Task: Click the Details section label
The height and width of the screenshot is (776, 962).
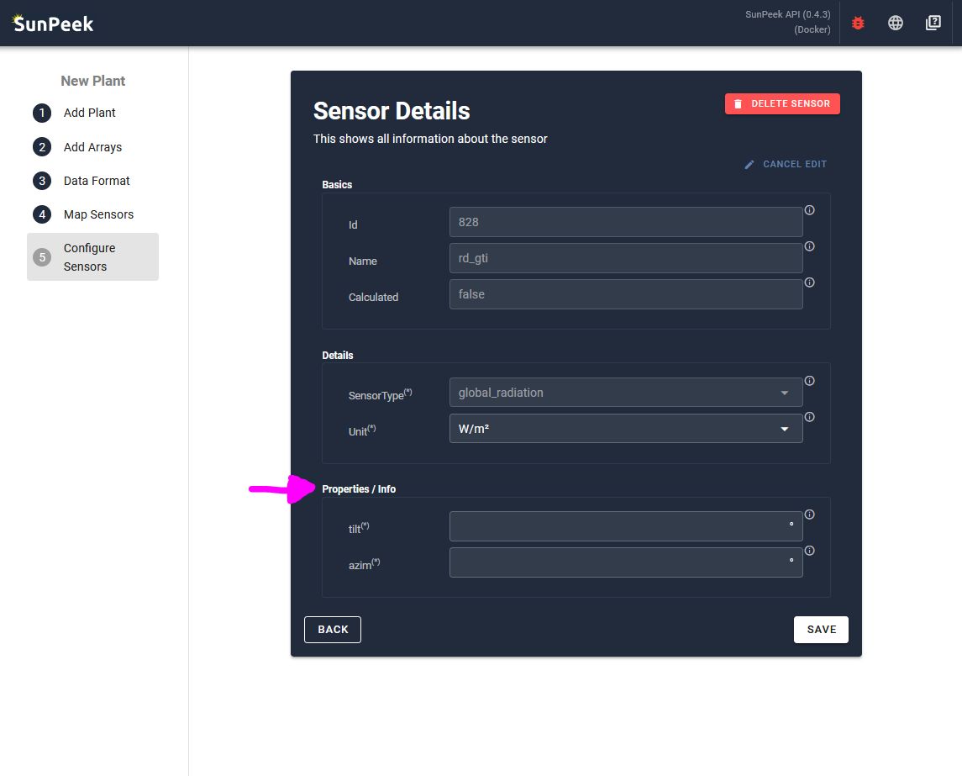Action: pos(338,355)
